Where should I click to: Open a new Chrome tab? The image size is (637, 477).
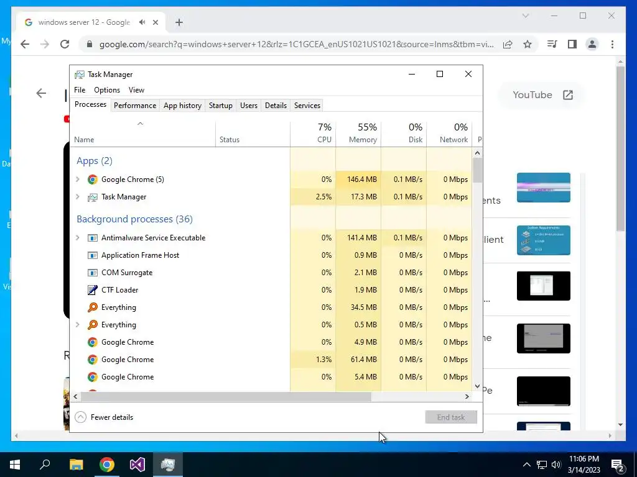coord(179,22)
